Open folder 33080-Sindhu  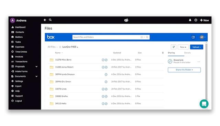62,96
